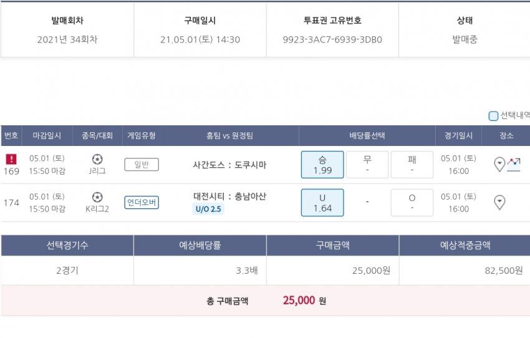
Task: Open the 사간도스 : 도쿠시마 match
Action: (x=229, y=165)
